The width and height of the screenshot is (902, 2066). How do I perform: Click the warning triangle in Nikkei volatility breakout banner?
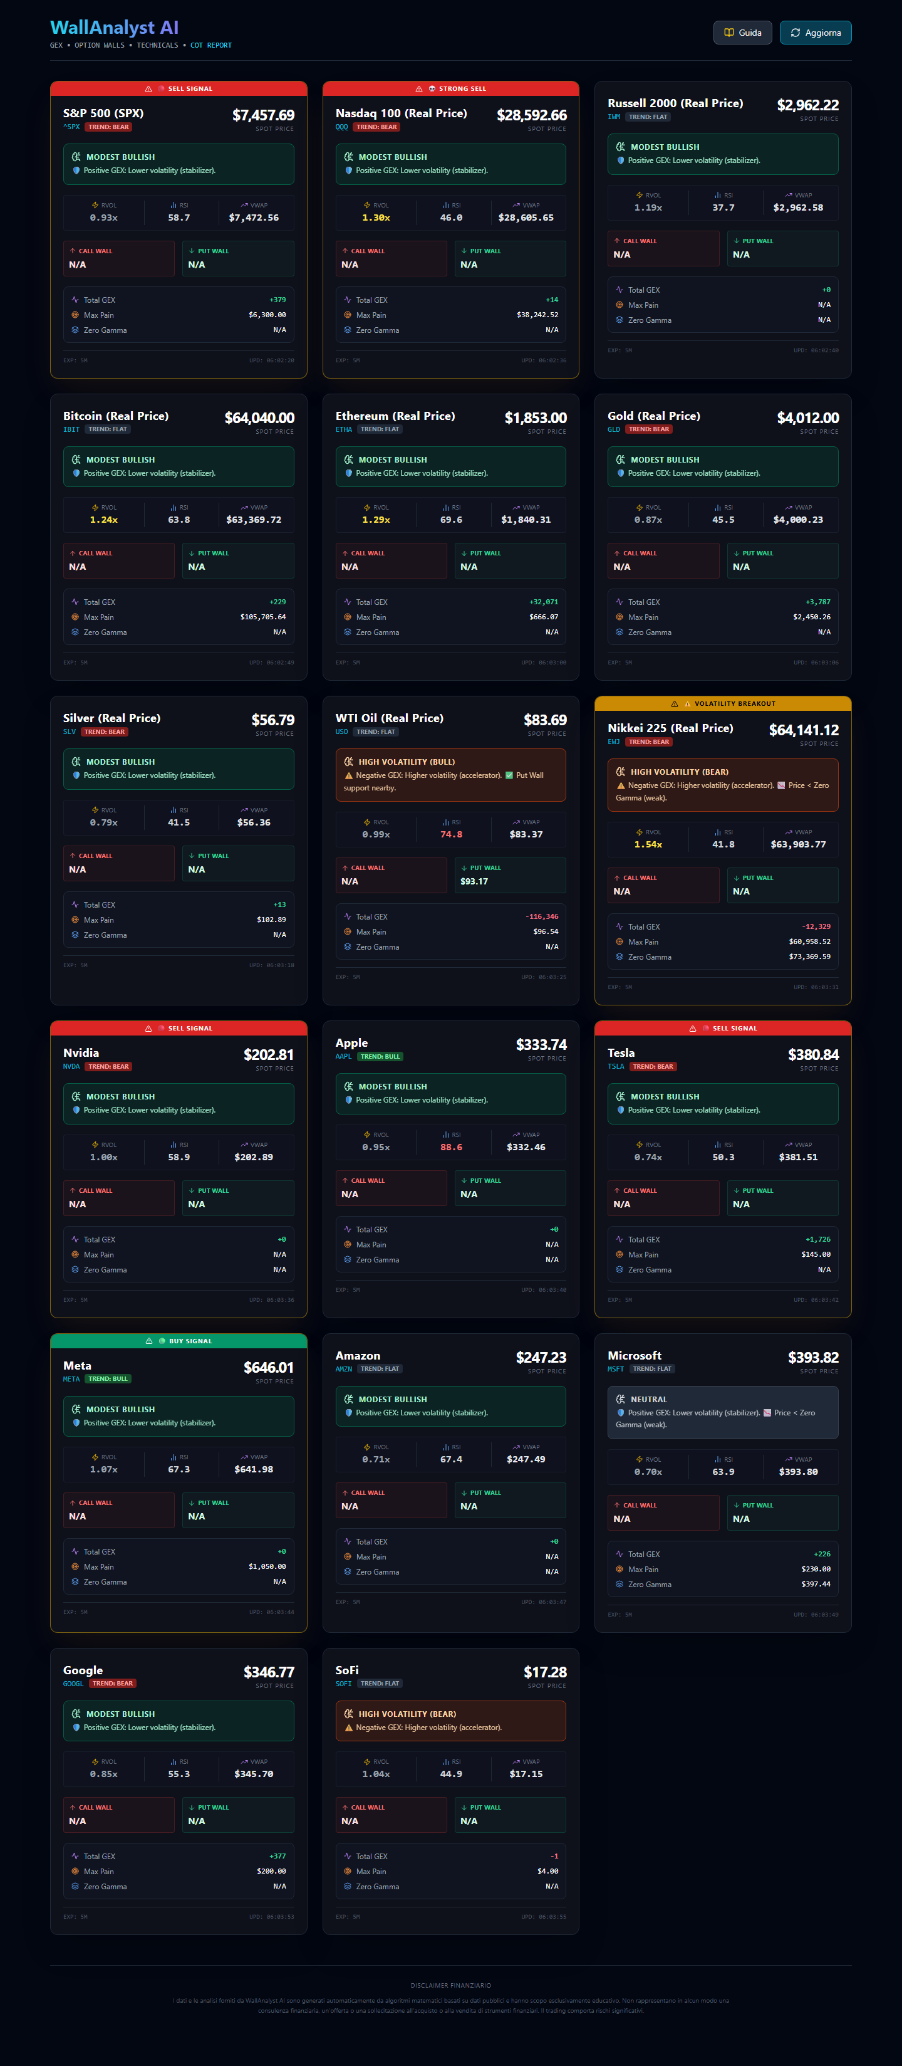674,703
